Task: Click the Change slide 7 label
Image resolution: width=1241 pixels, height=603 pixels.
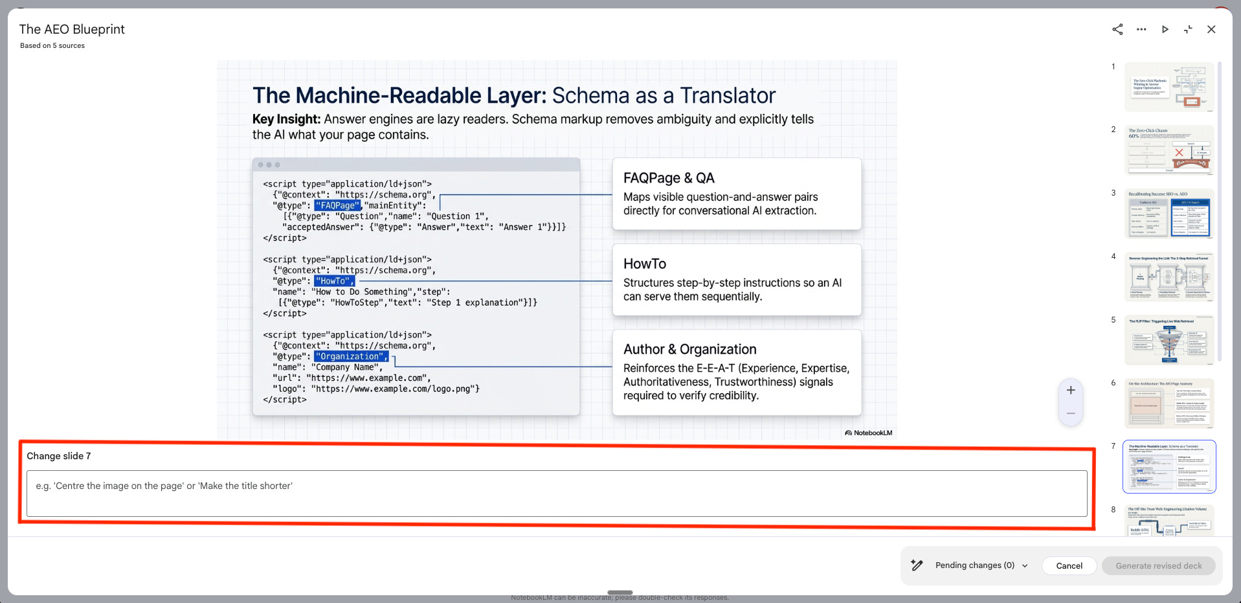Action: point(59,456)
